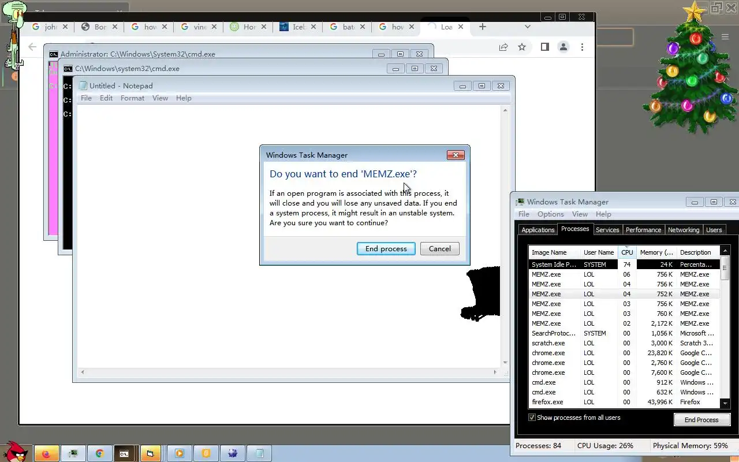Open new Chrome tab with plus
The width and height of the screenshot is (739, 462).
coord(483,27)
